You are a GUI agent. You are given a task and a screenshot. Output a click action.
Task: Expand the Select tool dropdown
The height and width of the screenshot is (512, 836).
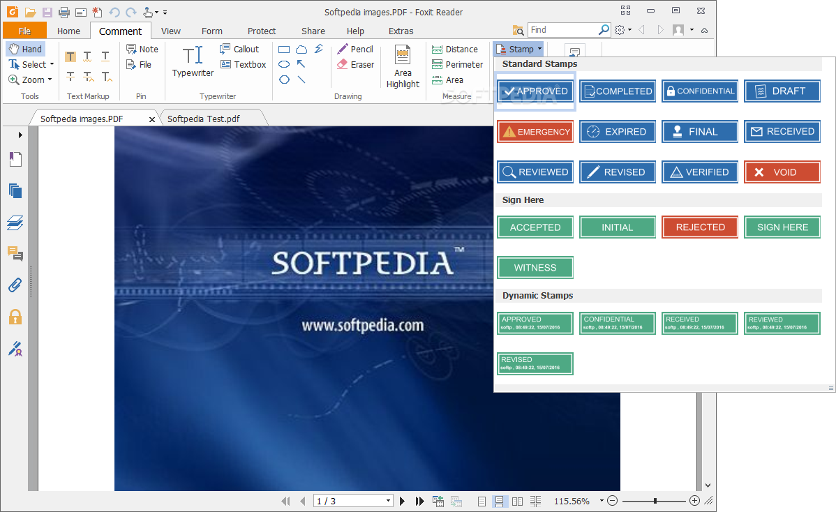coord(52,64)
